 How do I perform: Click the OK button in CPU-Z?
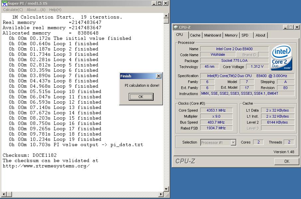287,161
